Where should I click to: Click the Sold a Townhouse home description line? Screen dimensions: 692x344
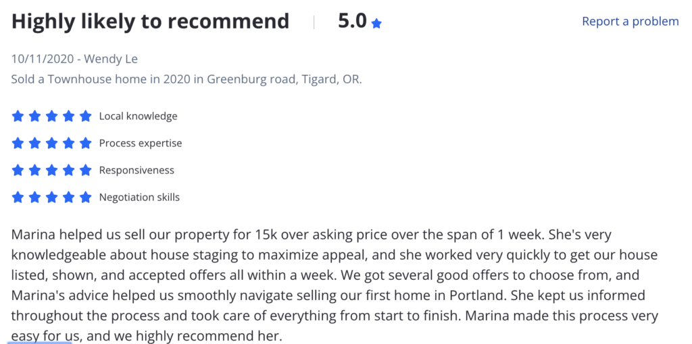pos(187,80)
